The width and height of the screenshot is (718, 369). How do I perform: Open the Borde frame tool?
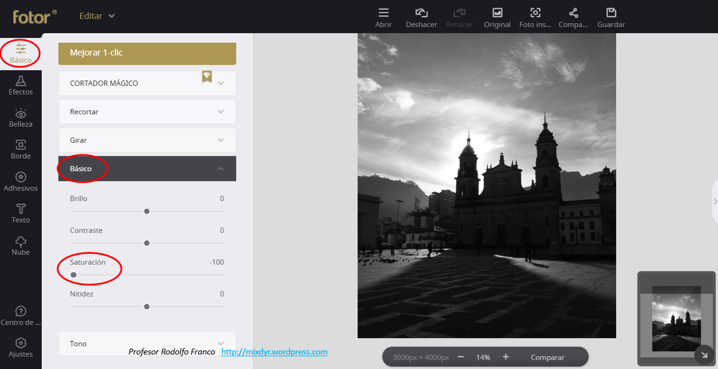pyautogui.click(x=21, y=149)
